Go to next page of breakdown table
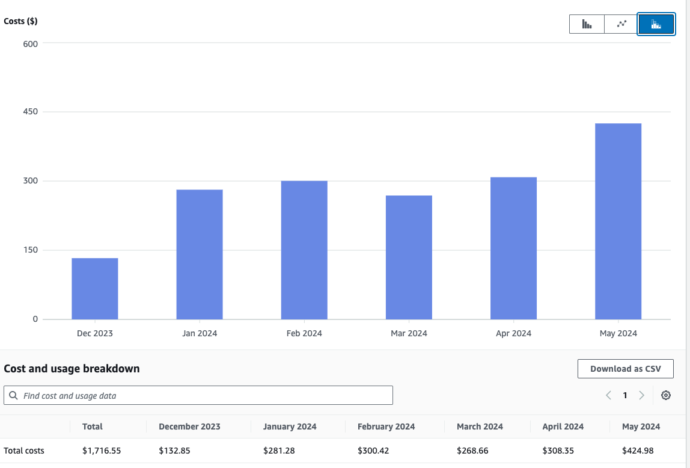 pos(641,395)
